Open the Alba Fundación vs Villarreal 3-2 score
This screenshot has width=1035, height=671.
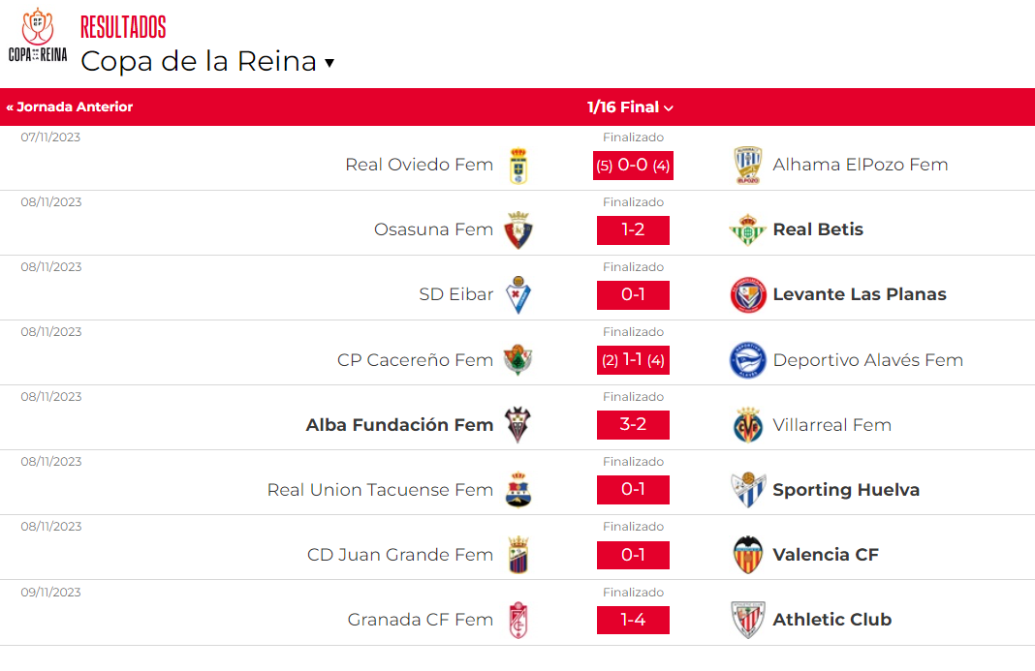pos(633,425)
